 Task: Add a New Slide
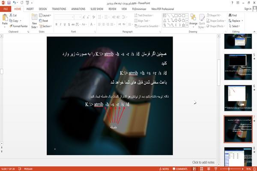pyautogui.click(x=34, y=21)
